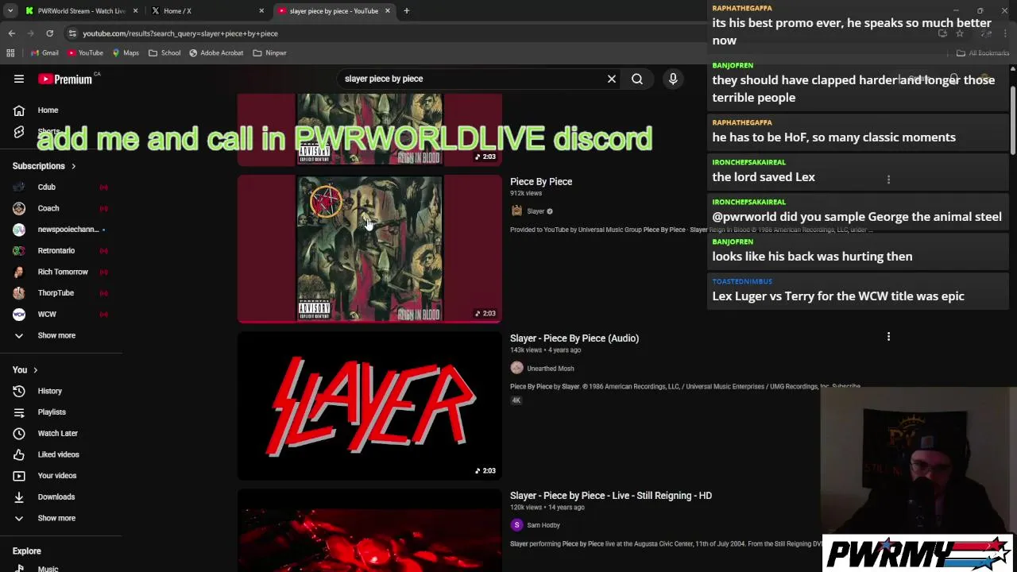Open the YouTube bookmark
The image size is (1017, 572).
point(86,53)
